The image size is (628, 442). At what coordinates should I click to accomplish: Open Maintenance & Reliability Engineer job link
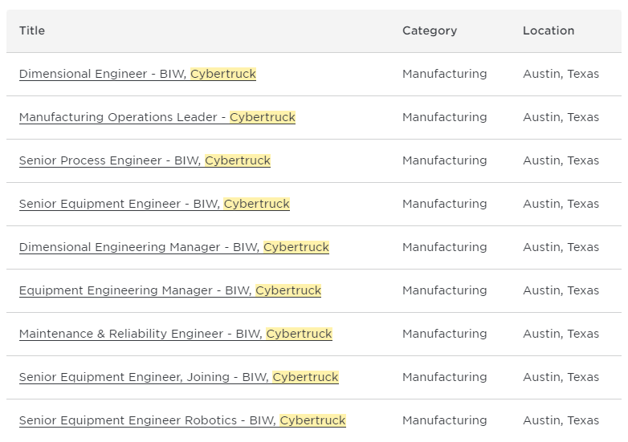(175, 334)
